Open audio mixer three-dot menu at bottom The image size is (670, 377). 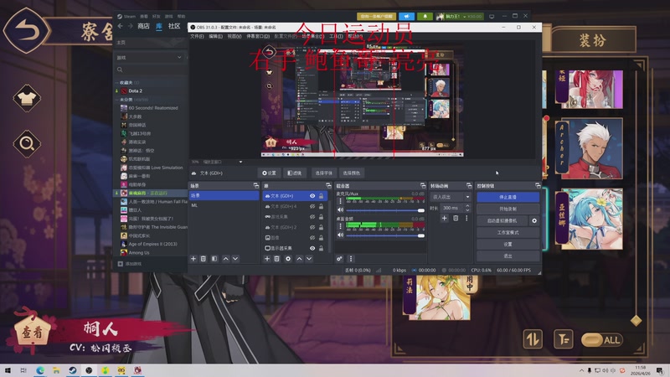(x=351, y=259)
